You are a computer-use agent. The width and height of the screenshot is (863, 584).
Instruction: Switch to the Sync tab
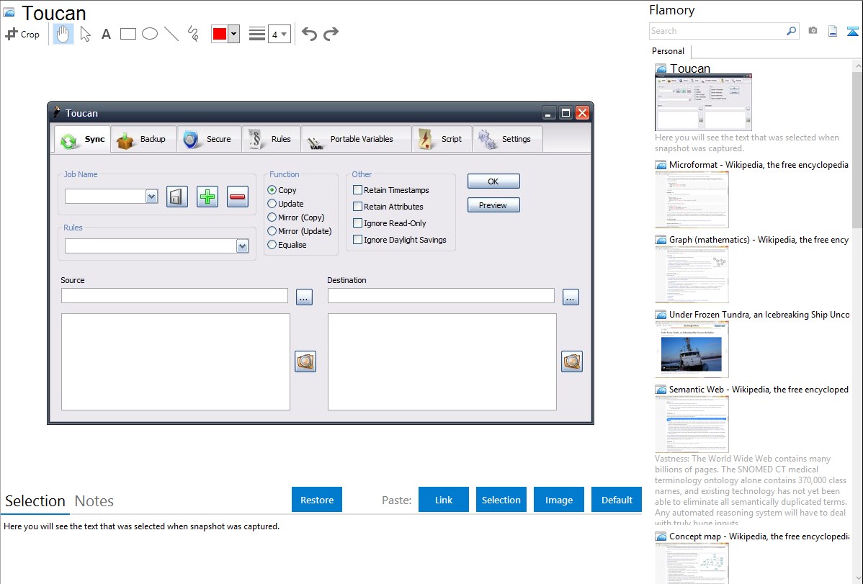(x=83, y=139)
